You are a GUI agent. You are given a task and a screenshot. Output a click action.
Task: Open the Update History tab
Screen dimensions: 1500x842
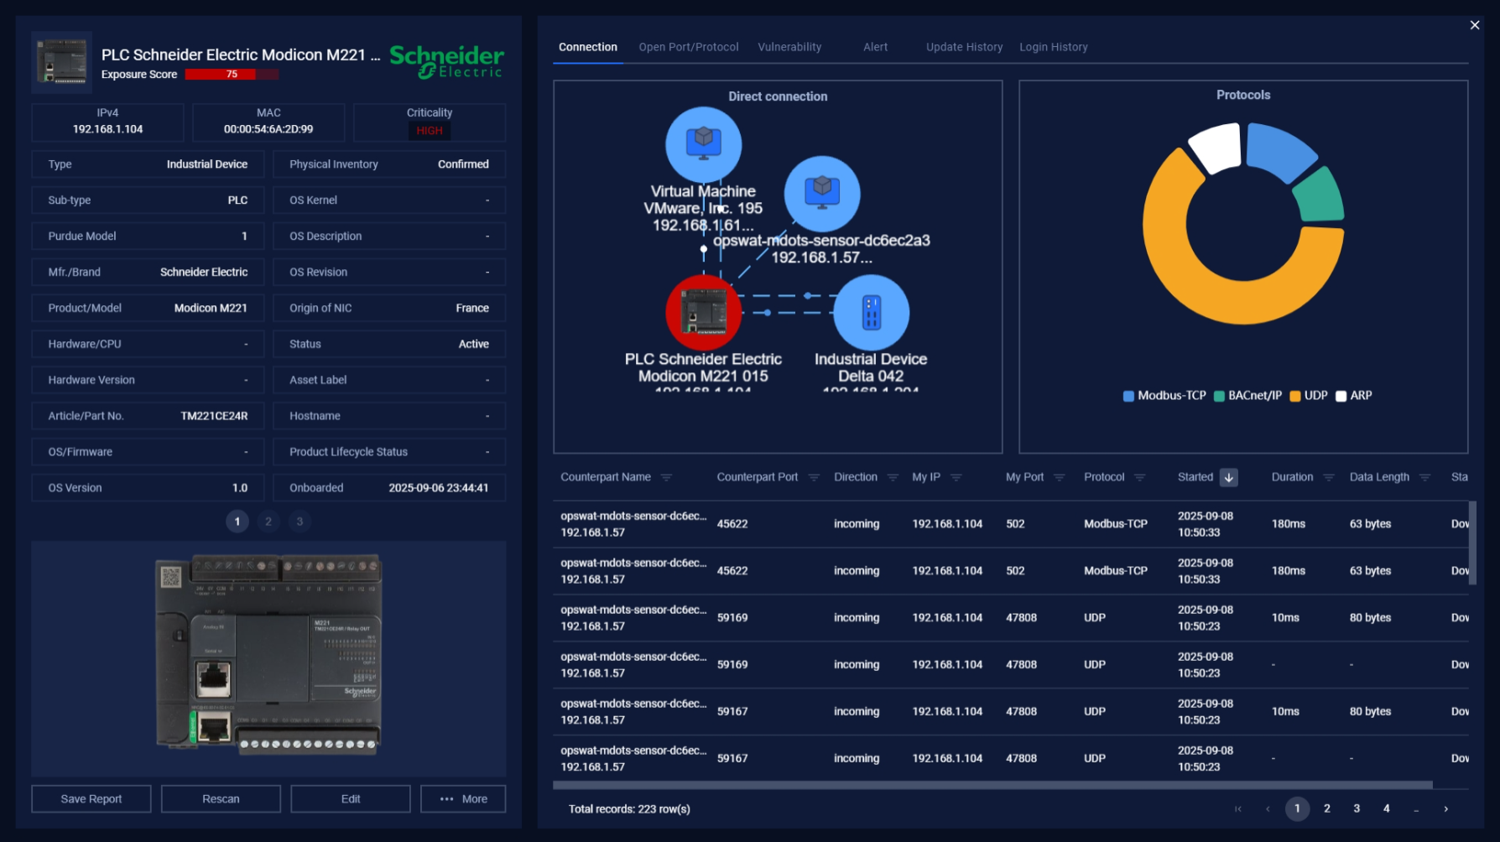click(x=964, y=47)
